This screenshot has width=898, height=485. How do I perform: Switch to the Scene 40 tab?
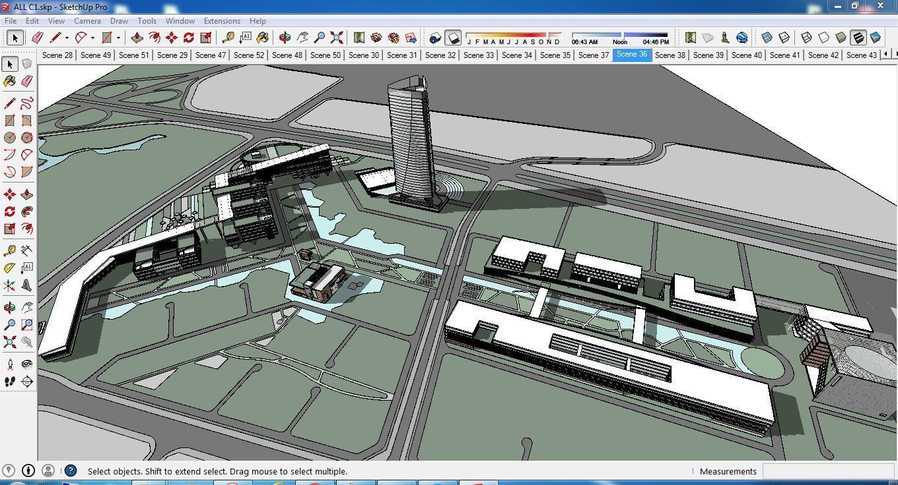click(x=746, y=55)
